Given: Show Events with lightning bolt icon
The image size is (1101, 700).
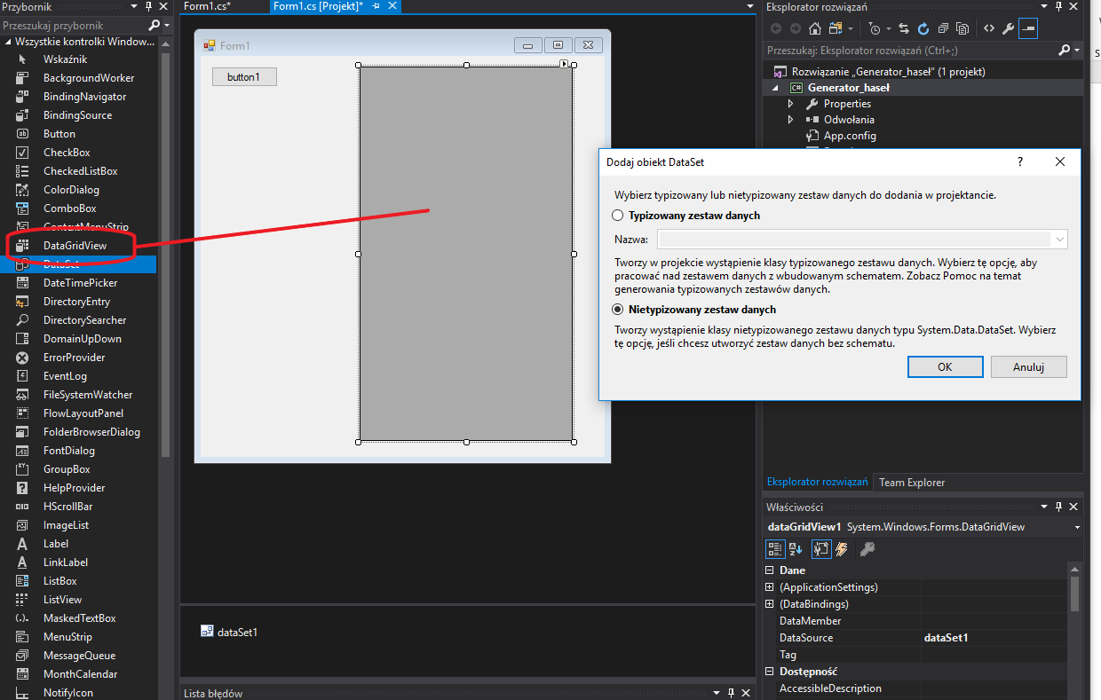Looking at the screenshot, I should (x=841, y=549).
